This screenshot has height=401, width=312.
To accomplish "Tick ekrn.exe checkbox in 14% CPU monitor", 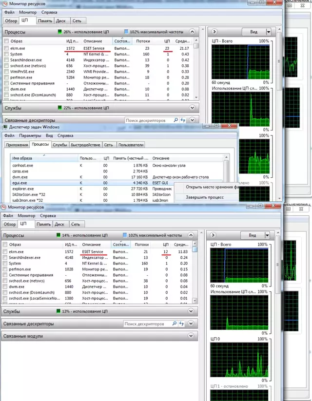I will coord(5,252).
